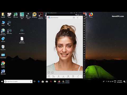Open the Control Panel desktop icon
Screen dimensions: 127x95
[3, 56]
